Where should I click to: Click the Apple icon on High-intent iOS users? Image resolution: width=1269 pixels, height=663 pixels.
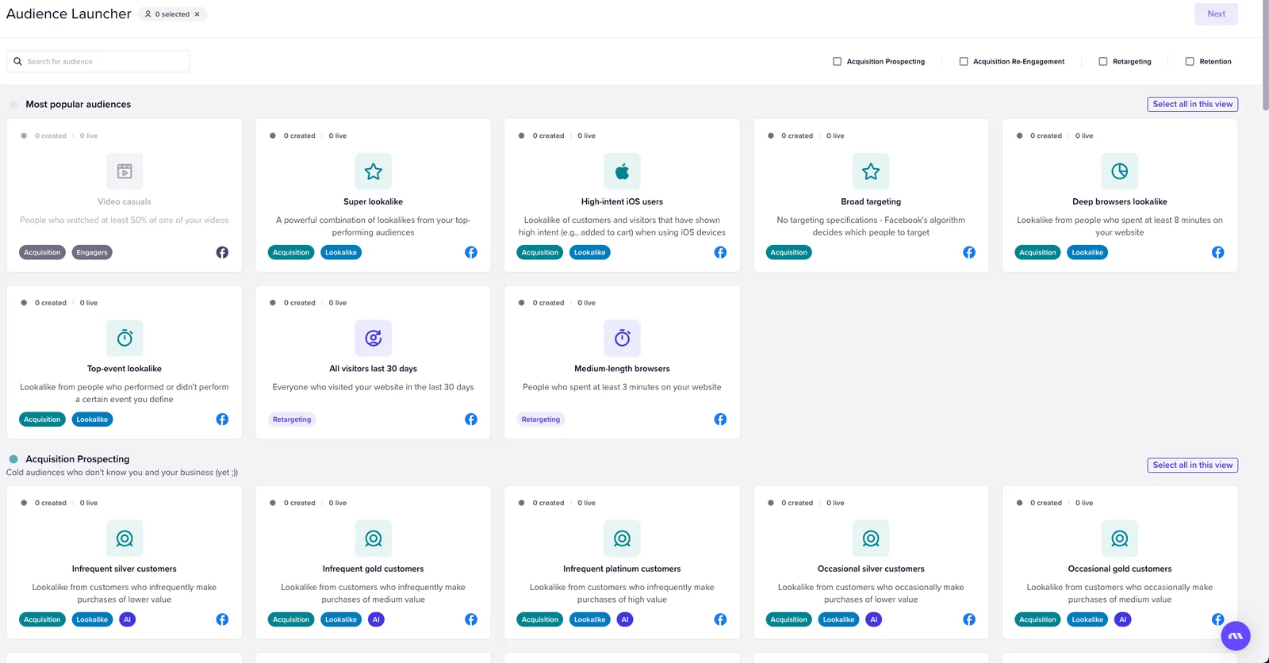[x=622, y=171]
